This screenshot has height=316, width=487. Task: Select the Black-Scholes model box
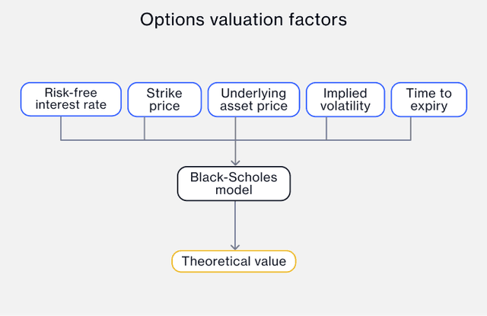pyautogui.click(x=234, y=184)
